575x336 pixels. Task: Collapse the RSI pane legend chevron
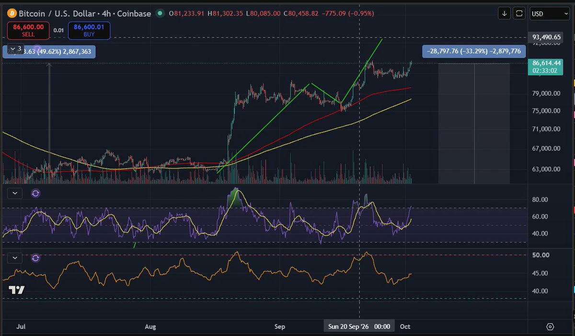pos(15,193)
